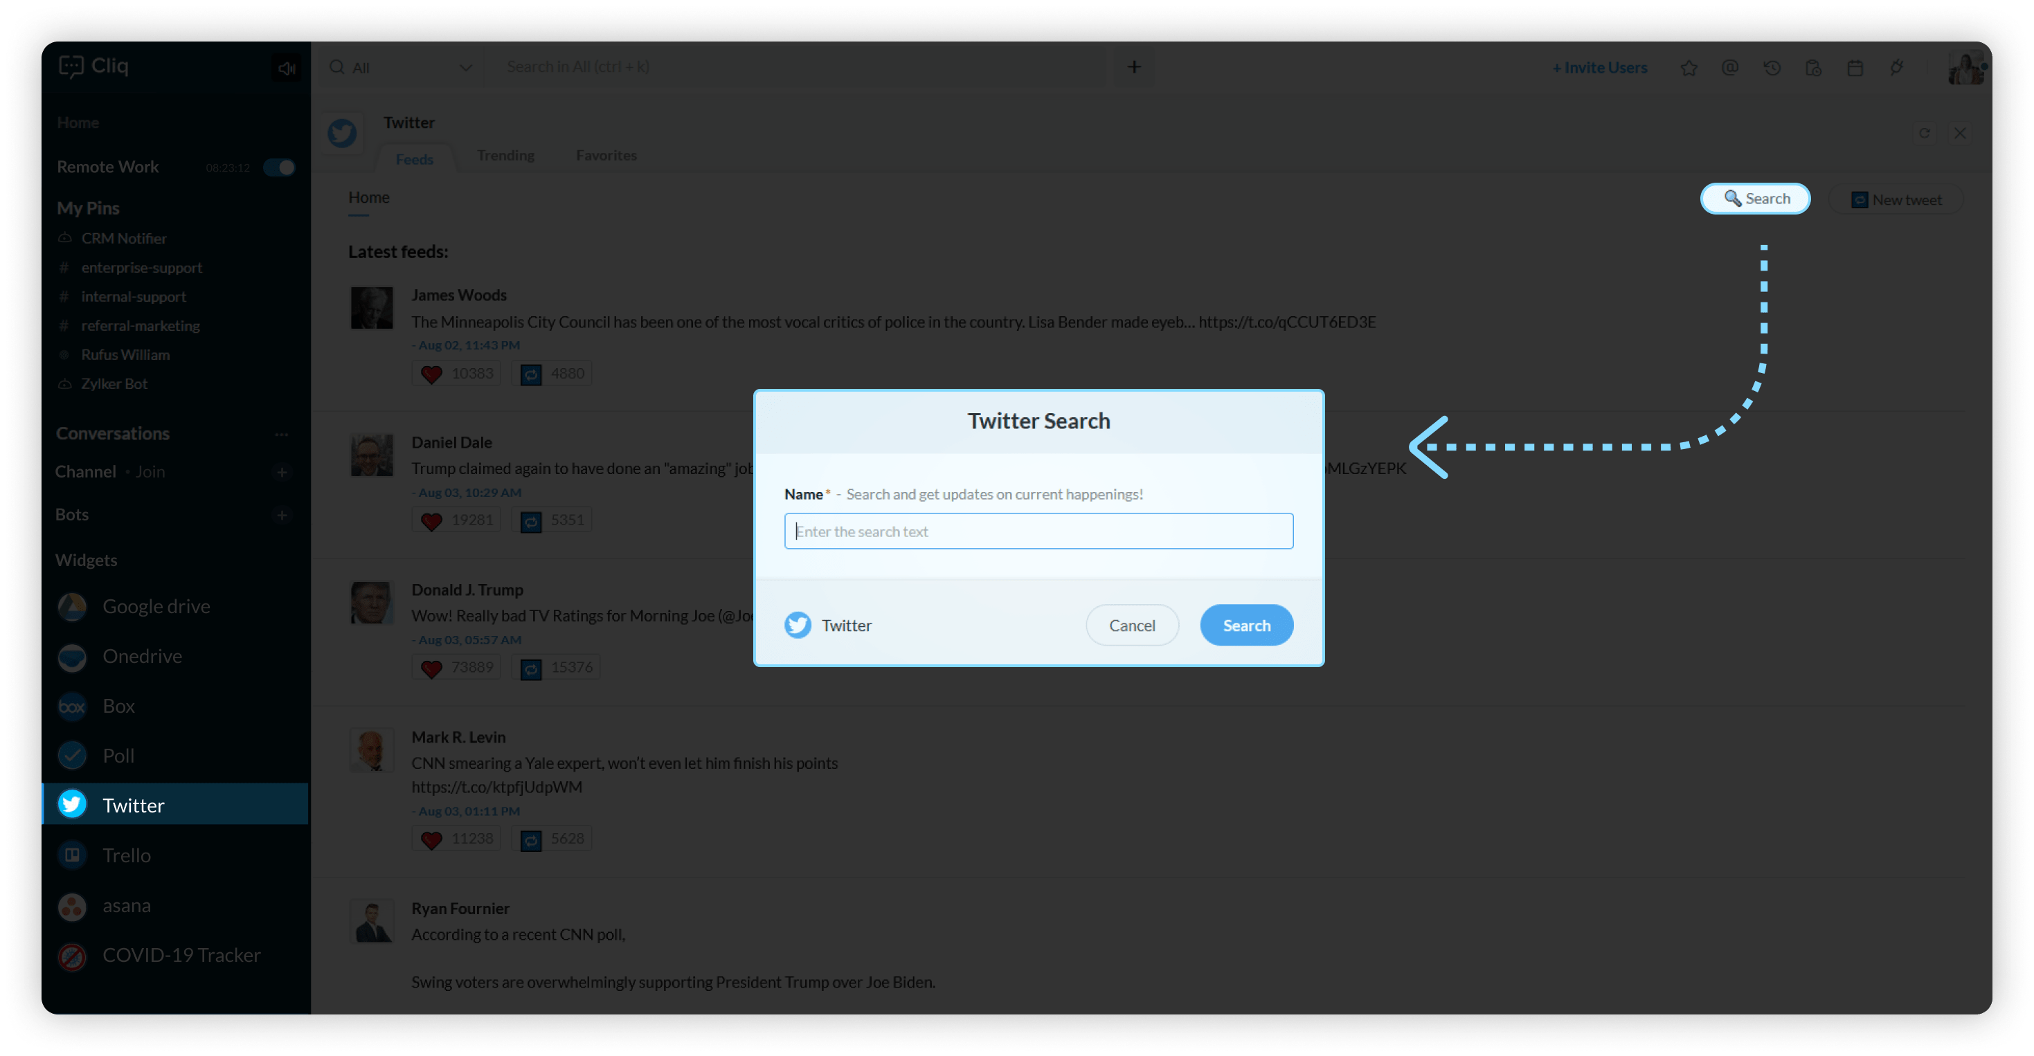Click the Twitter bird icon in the dialog footer
Screen dimensions: 2034x1056
pos(798,625)
